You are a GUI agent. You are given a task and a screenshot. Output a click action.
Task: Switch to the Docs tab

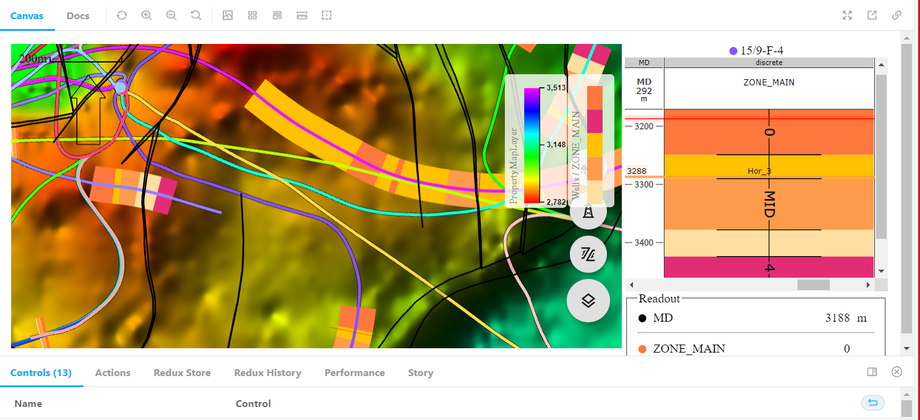(x=77, y=15)
